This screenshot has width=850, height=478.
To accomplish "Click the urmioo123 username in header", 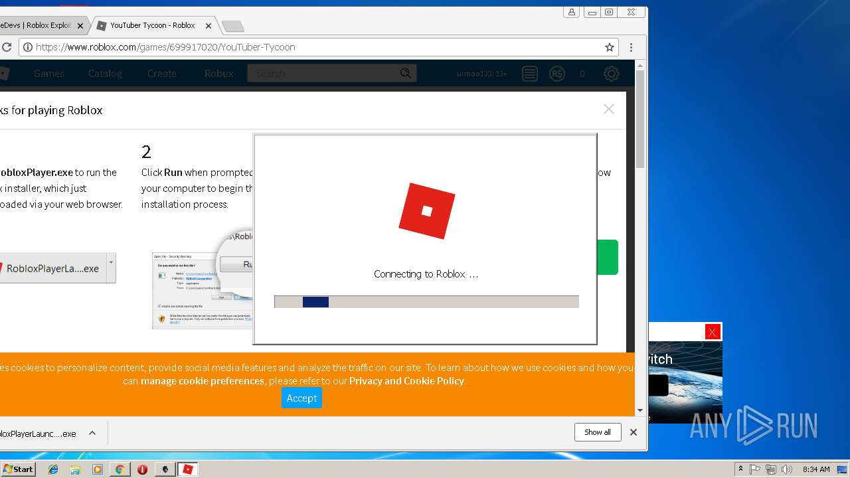I will [x=482, y=74].
